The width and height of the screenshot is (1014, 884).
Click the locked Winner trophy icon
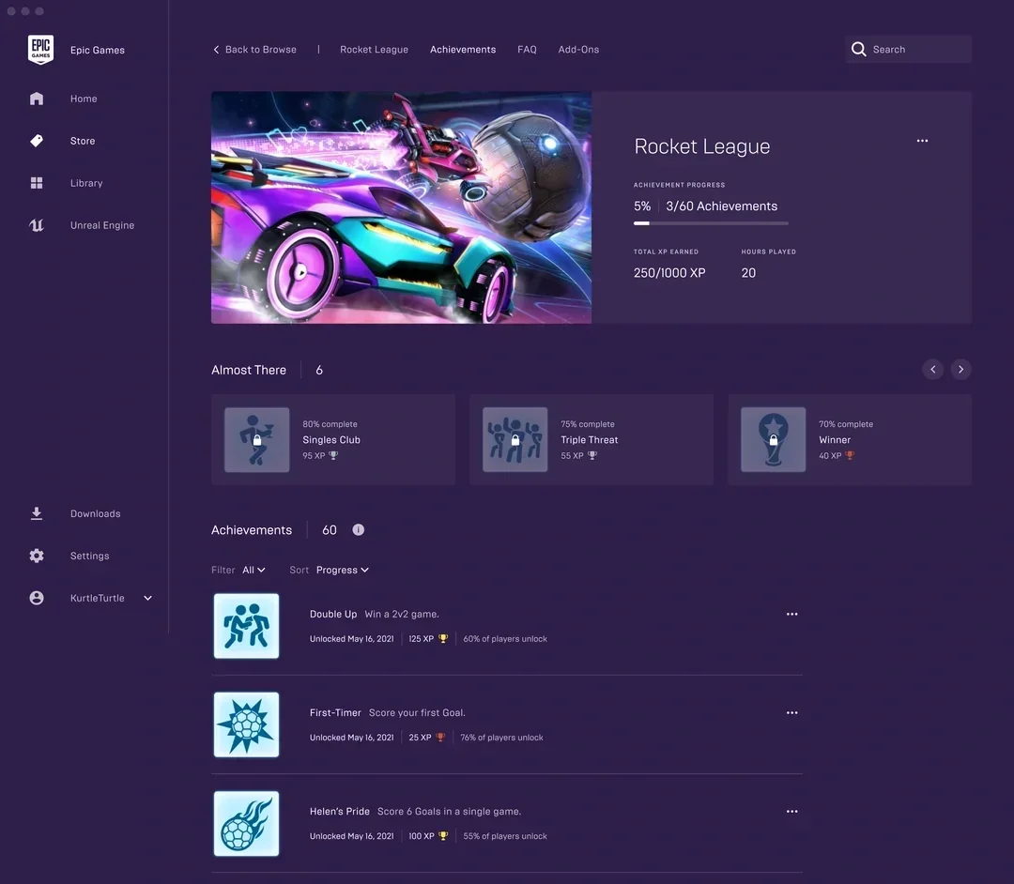773,439
